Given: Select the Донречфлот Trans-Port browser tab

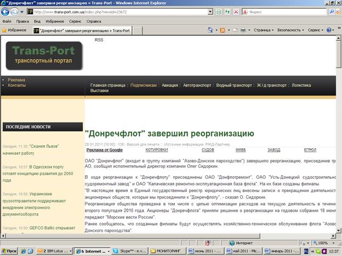Looking at the screenshot, I should pyautogui.click(x=82, y=31).
